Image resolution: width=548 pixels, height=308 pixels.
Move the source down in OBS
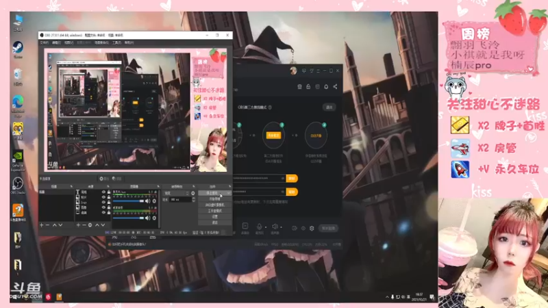(x=103, y=225)
